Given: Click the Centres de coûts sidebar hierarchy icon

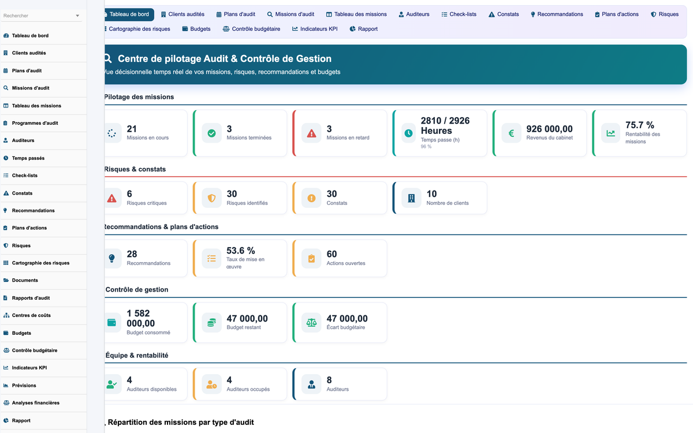Looking at the screenshot, I should coord(6,315).
